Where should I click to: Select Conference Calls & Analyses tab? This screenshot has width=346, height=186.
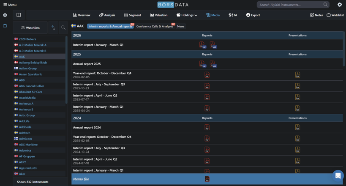tap(155, 26)
